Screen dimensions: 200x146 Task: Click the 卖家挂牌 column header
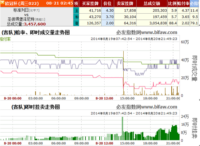[x=125, y=4]
